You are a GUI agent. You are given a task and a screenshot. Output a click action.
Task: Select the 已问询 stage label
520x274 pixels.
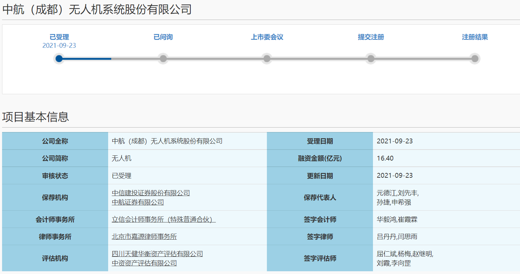[x=163, y=37]
